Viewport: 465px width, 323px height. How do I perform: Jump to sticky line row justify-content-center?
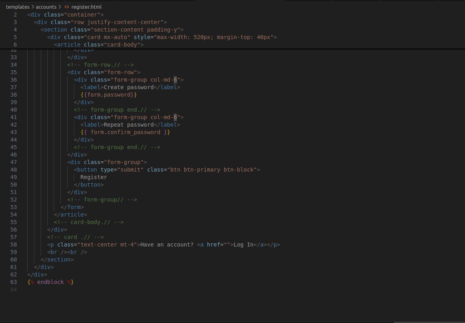[100, 22]
